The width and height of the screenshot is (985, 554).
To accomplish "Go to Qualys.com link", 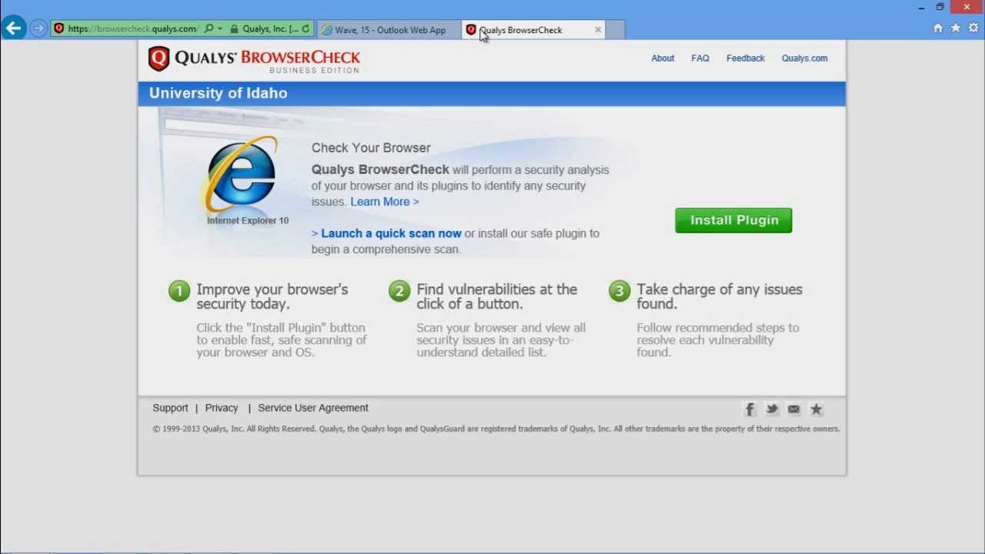I will [804, 58].
